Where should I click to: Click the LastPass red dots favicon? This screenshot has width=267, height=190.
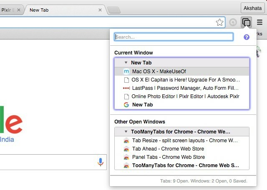coord(126,88)
